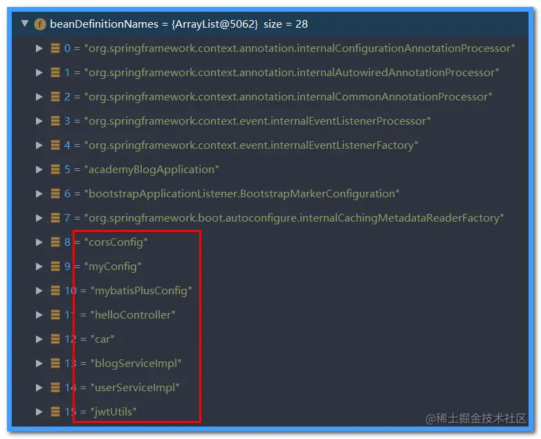Select the internalAutowiredAnnotationProcessor value string

pos(291,73)
